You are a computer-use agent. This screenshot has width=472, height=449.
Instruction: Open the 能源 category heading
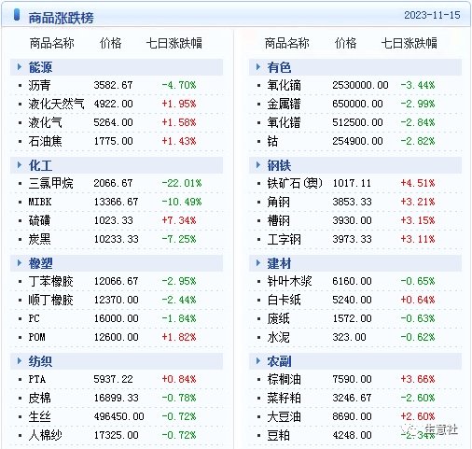coord(40,67)
